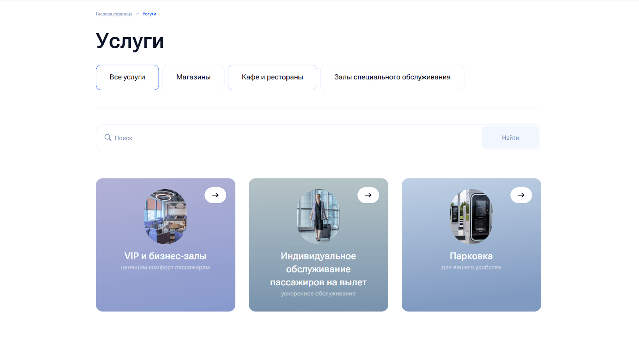
Task: Click ценящим комфорт пассажирам subtitle
Action: 165,267
